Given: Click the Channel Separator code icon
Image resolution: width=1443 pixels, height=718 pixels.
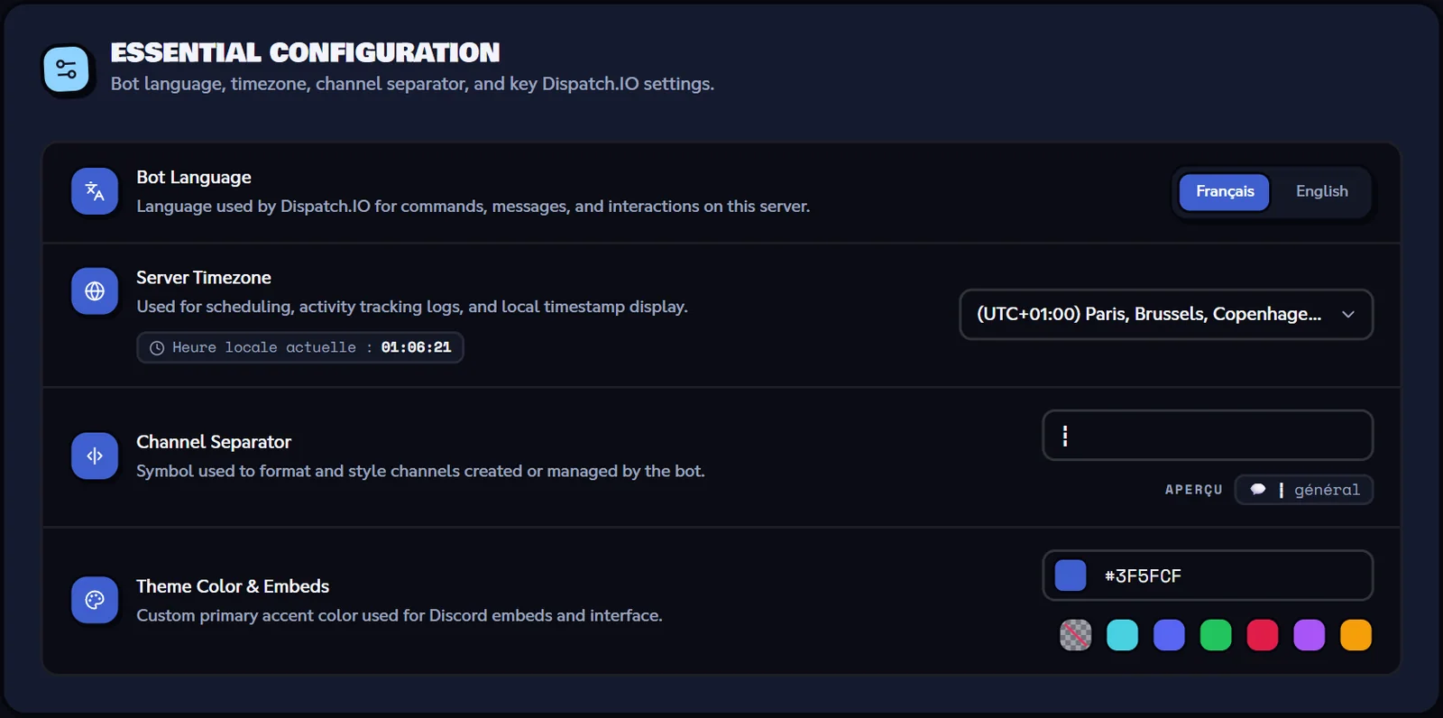Looking at the screenshot, I should (95, 456).
